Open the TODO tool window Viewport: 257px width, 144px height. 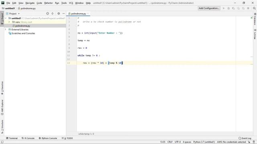pyautogui.click(x=67, y=138)
